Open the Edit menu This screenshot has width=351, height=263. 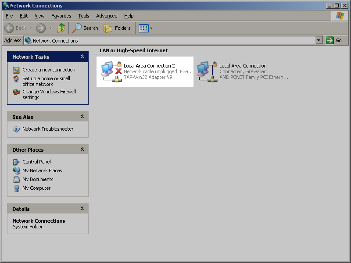coord(24,16)
